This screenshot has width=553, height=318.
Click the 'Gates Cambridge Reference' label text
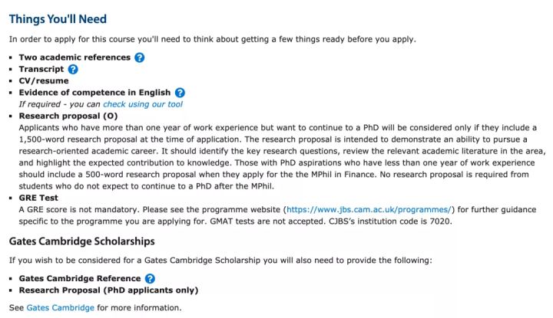coord(80,279)
